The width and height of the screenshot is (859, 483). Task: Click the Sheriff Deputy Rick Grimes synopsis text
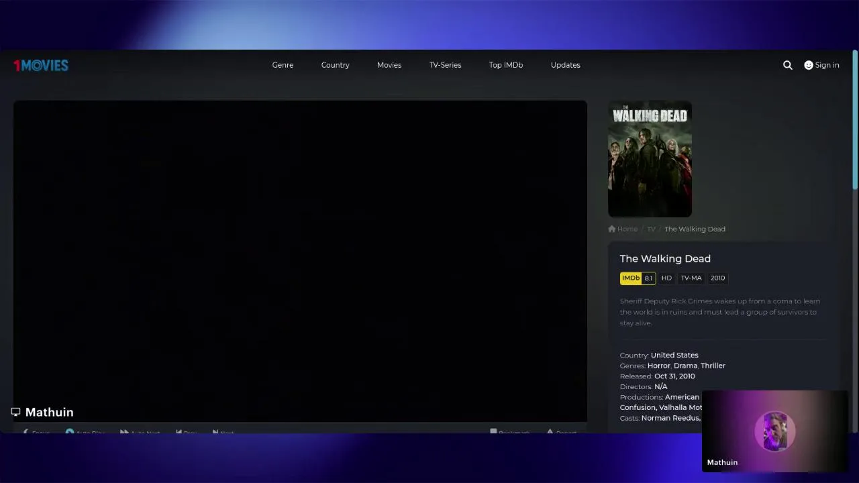click(720, 312)
